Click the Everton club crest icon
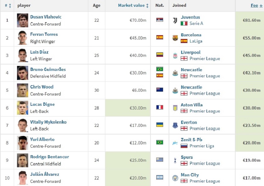 175,125
